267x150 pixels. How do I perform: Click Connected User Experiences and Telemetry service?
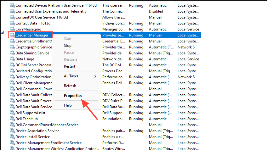pyautogui.click(x=51, y=11)
